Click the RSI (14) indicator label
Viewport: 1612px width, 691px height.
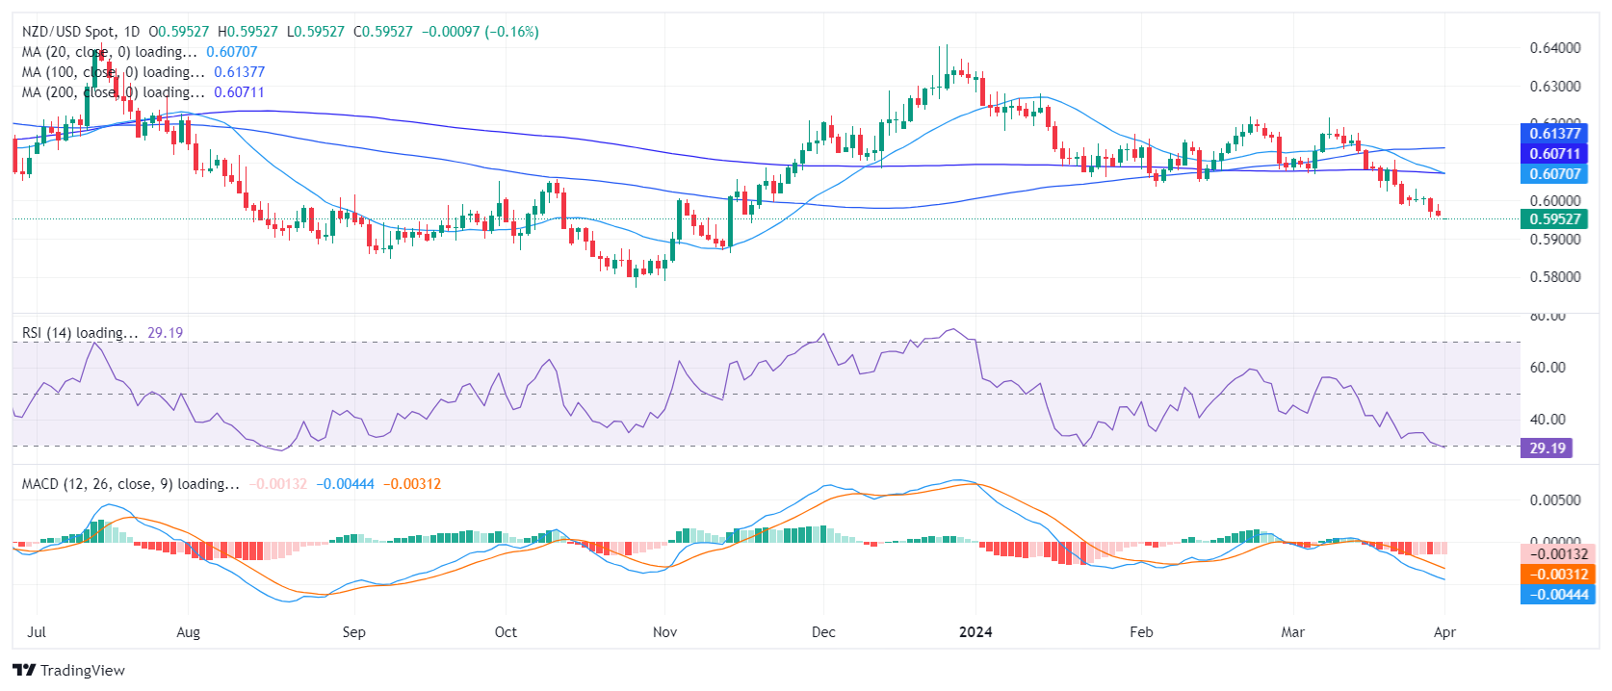(x=80, y=333)
